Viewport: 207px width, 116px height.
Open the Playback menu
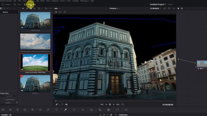[x=55, y=1]
